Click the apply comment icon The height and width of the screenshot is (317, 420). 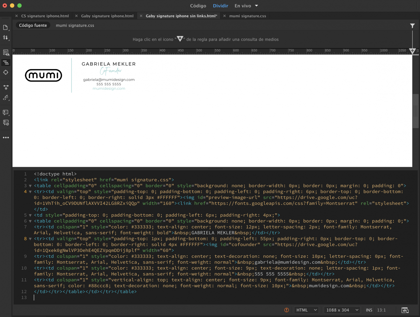(x=6, y=113)
